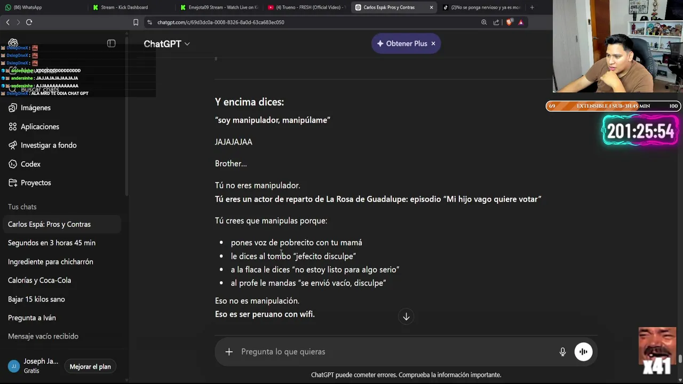The image size is (683, 384).
Task: Open chat Carlos Espá: Pros y Contras
Action: (61, 224)
